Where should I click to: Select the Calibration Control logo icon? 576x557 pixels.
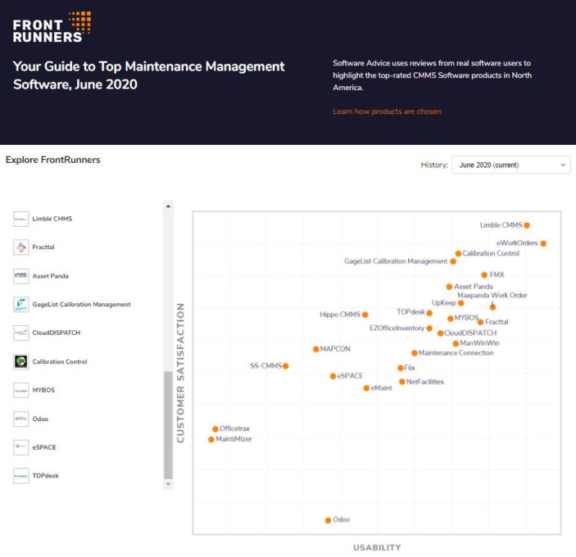pyautogui.click(x=21, y=361)
